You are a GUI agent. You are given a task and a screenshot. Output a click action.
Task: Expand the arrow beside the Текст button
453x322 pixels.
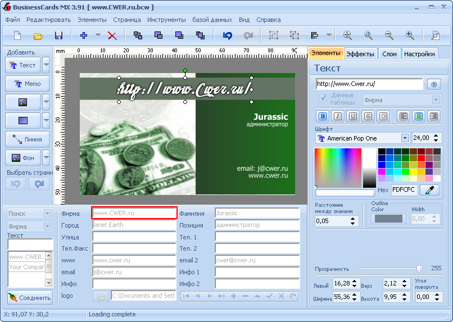click(46, 65)
